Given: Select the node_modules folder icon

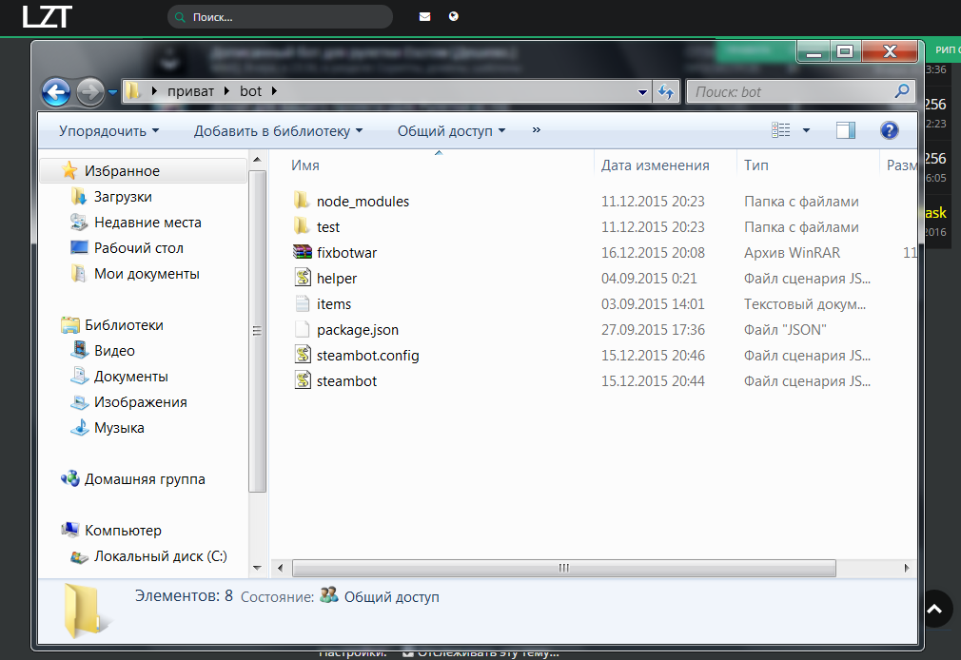Looking at the screenshot, I should coord(302,201).
